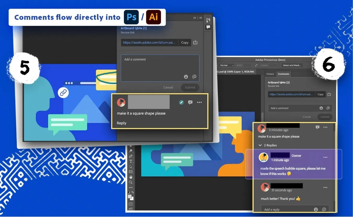Screen dimensions: 353x217
Task: Click the green pencil edit icon on the comment
Action: [182, 102]
